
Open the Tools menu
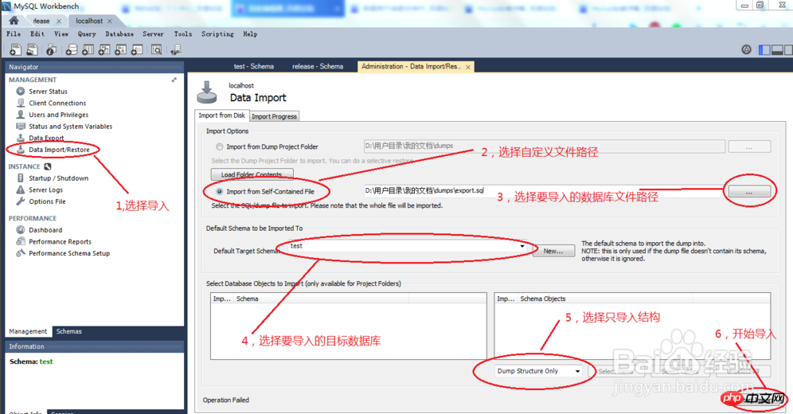point(183,34)
